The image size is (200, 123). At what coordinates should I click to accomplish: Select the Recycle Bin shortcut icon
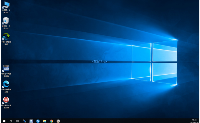coord(6,23)
